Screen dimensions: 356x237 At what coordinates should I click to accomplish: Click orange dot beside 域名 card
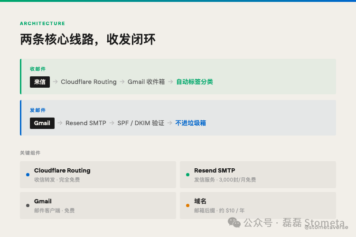187,205
